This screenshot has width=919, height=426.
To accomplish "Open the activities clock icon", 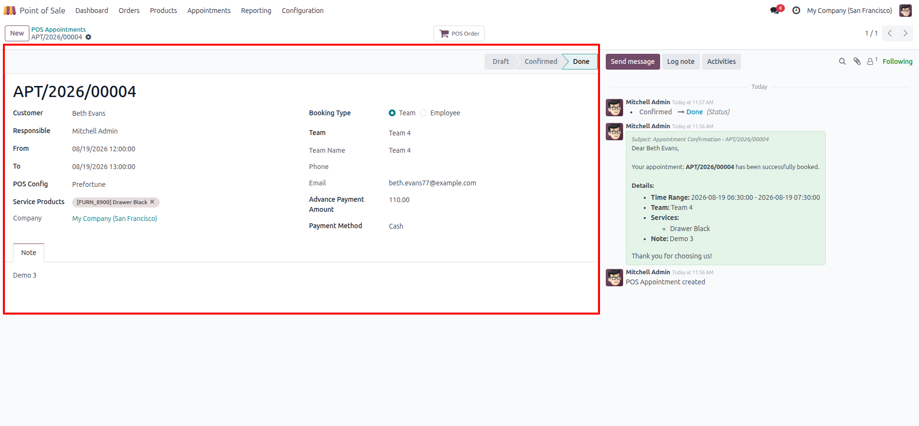I will (796, 11).
